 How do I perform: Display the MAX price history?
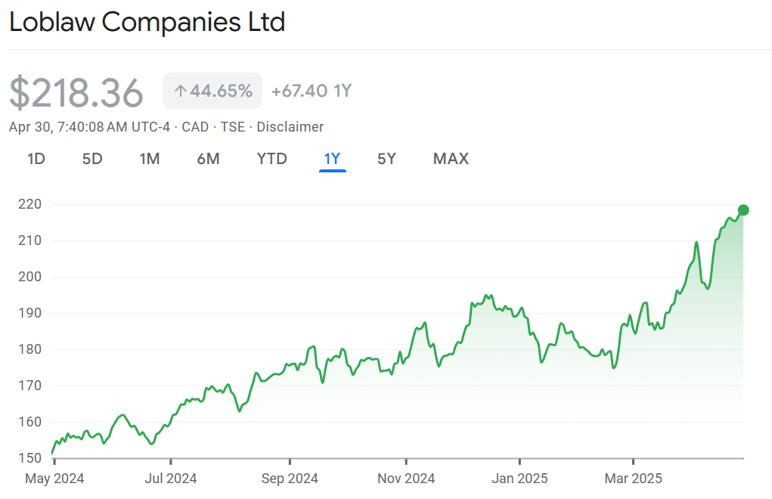(x=451, y=159)
